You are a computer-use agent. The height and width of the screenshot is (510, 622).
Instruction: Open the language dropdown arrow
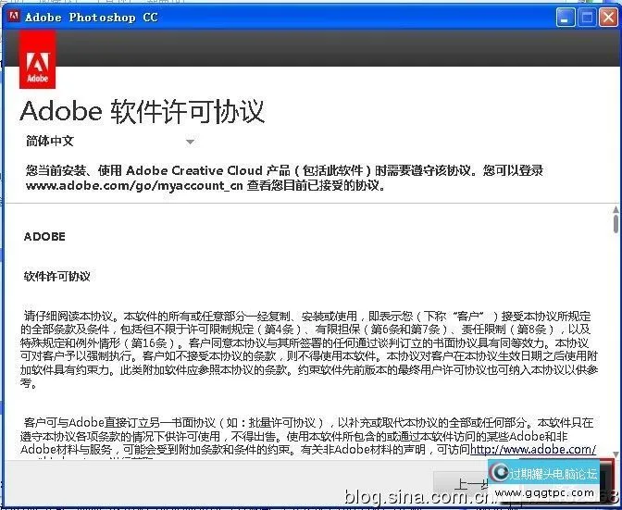tap(190, 142)
